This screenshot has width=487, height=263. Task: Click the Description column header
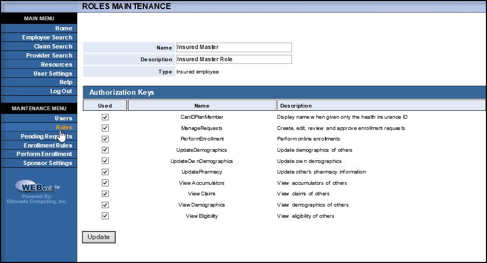click(381, 105)
